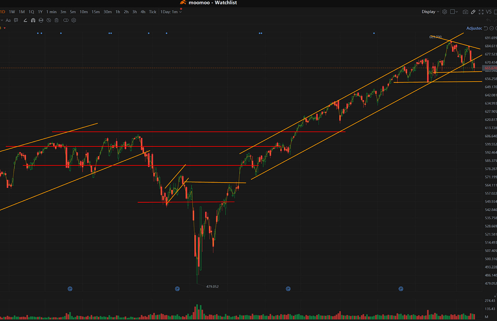This screenshot has width=497, height=321.
Task: Click the 274.43 volume axis value
Action: 490,301
